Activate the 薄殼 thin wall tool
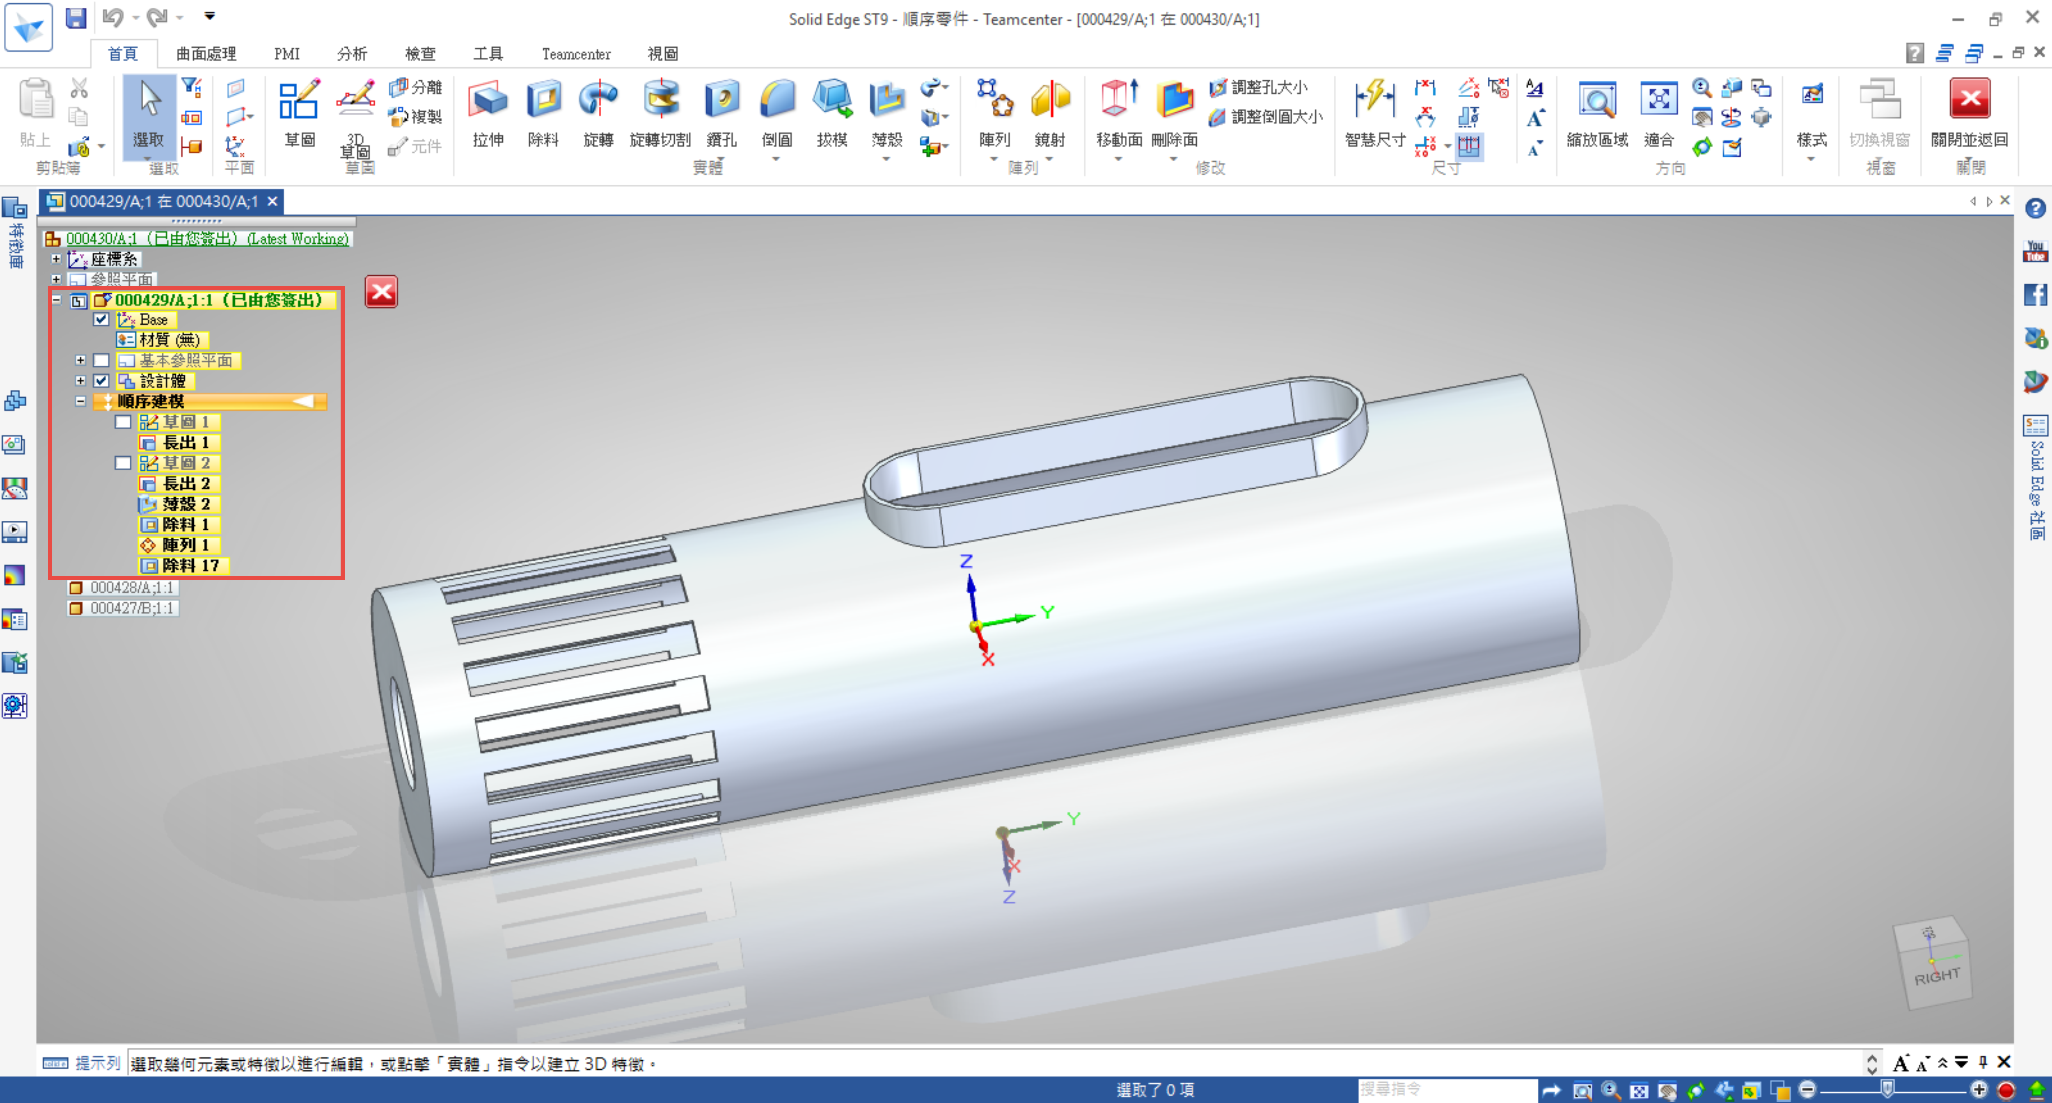The width and height of the screenshot is (2052, 1103). pos(886,112)
